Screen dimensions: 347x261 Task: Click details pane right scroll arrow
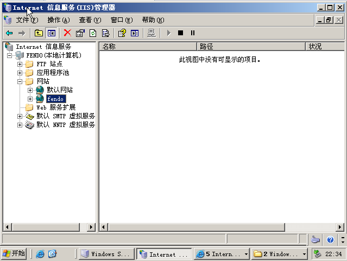[x=340, y=227]
